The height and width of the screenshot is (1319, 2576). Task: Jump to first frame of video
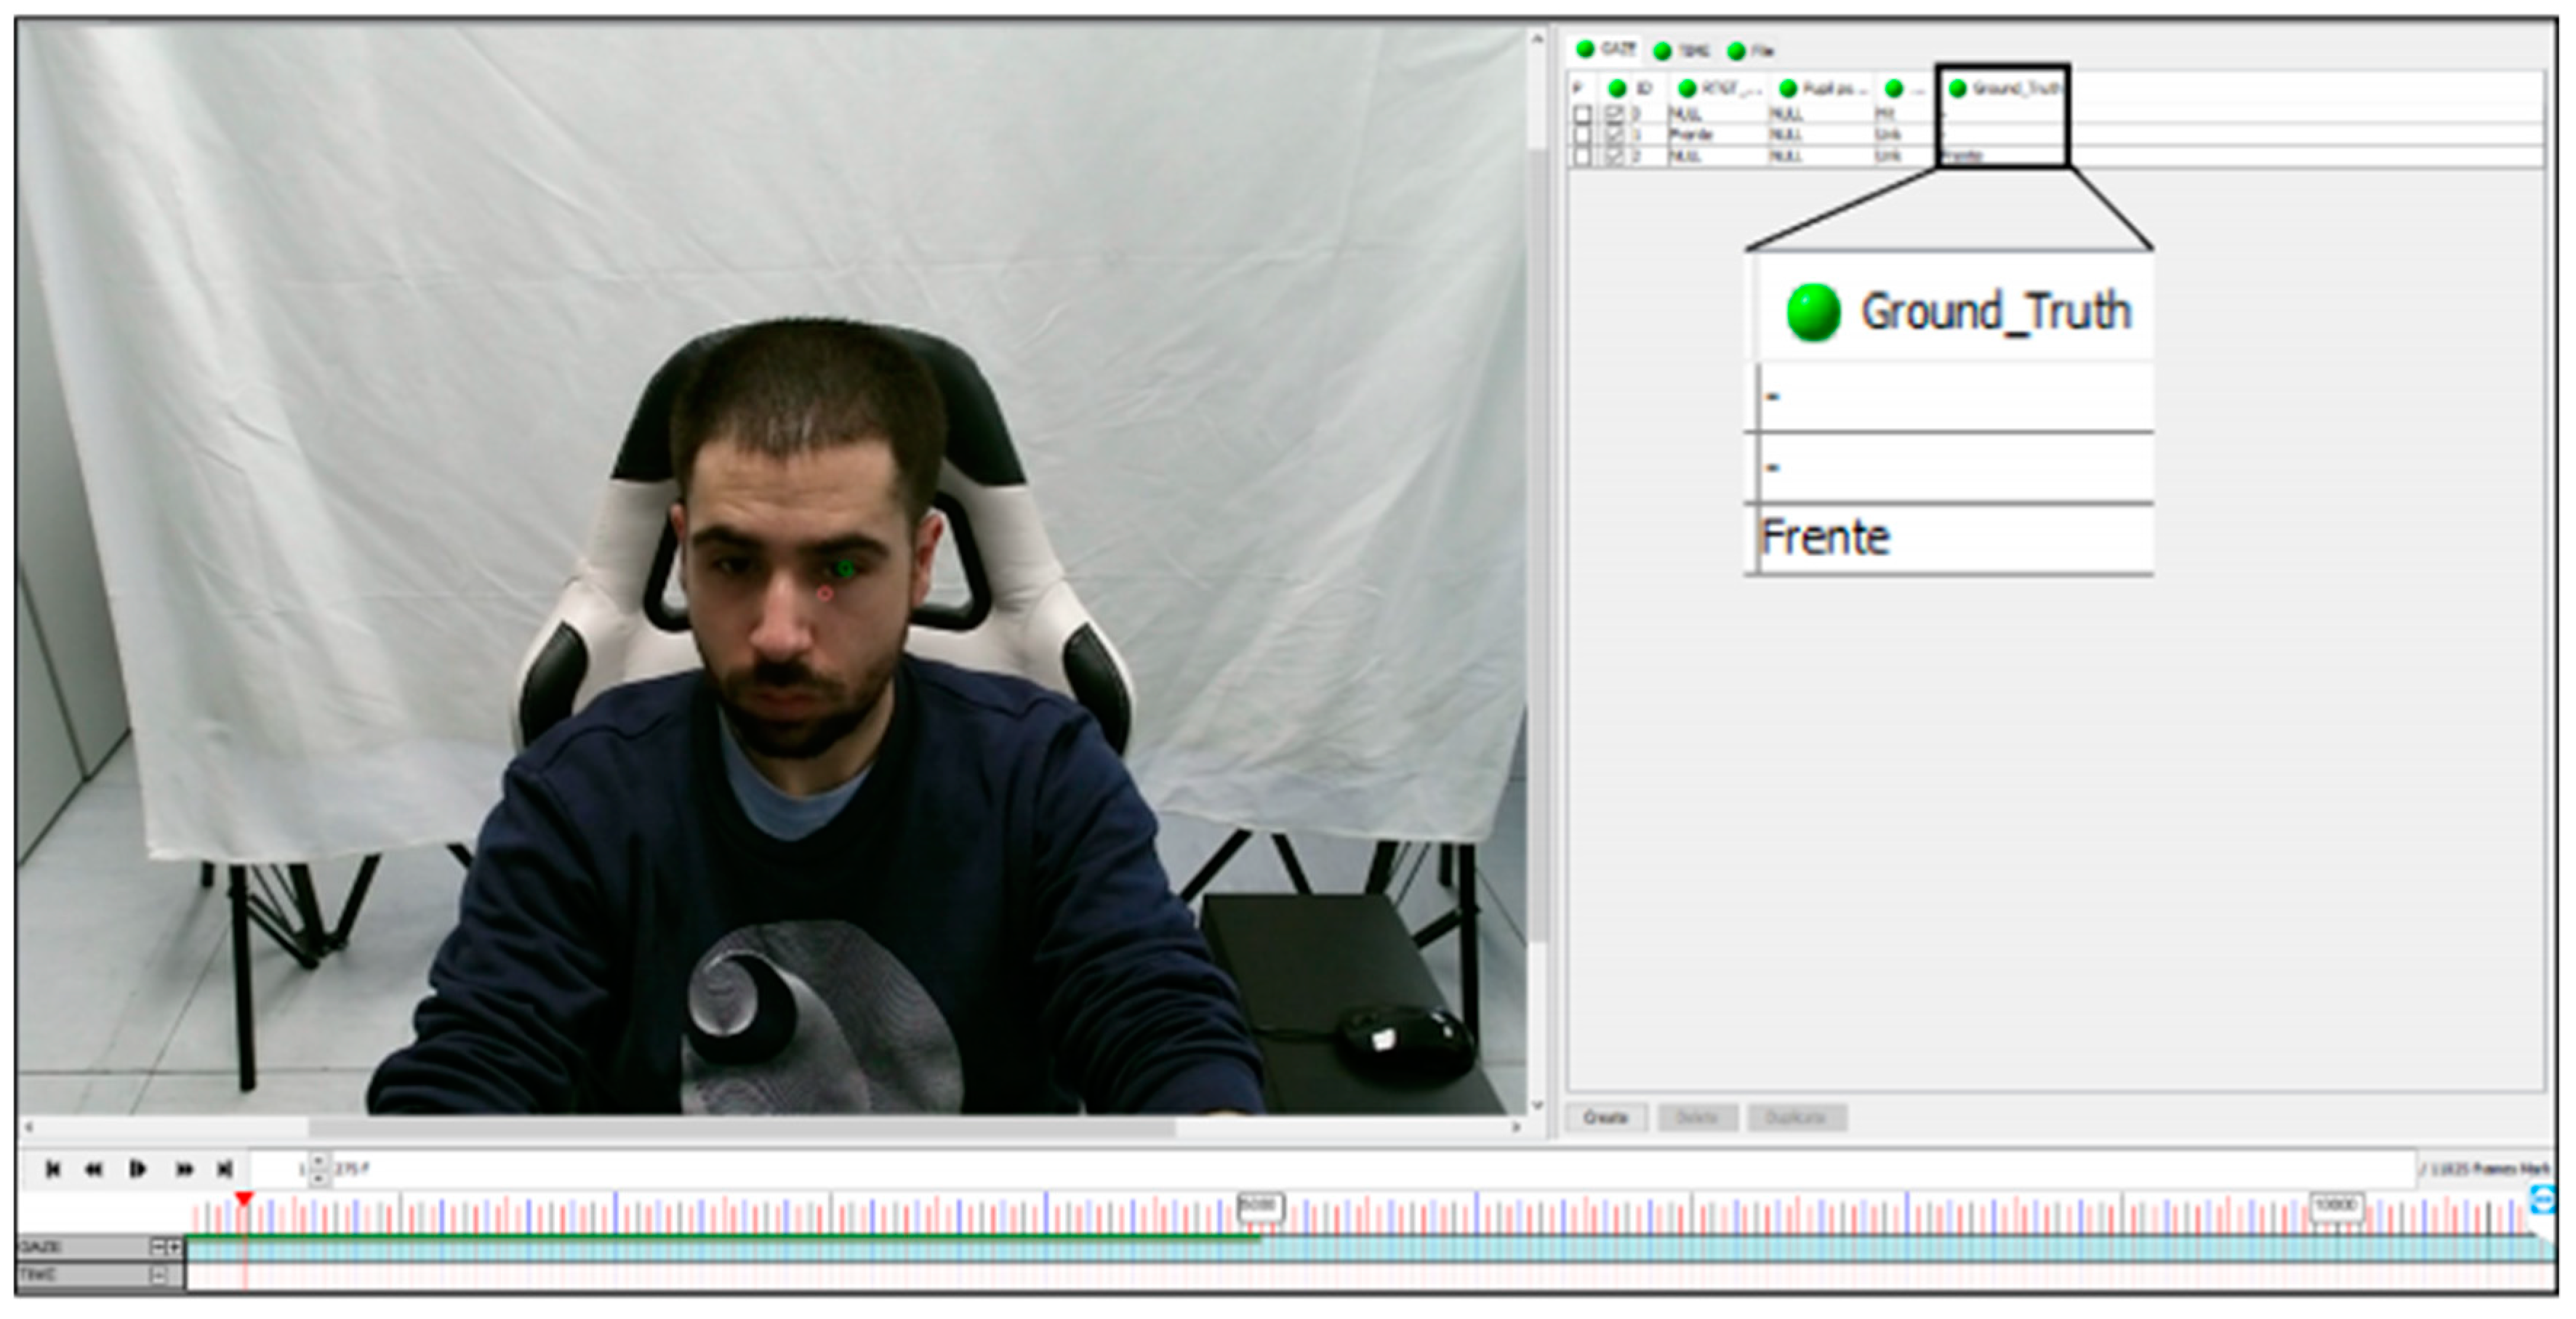53,1169
